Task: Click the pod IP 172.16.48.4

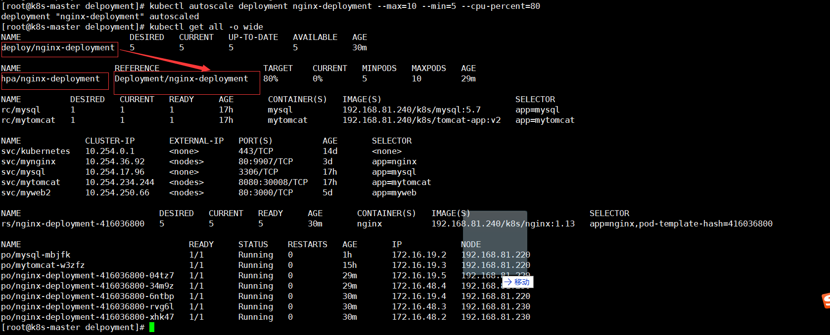Action: coord(419,286)
